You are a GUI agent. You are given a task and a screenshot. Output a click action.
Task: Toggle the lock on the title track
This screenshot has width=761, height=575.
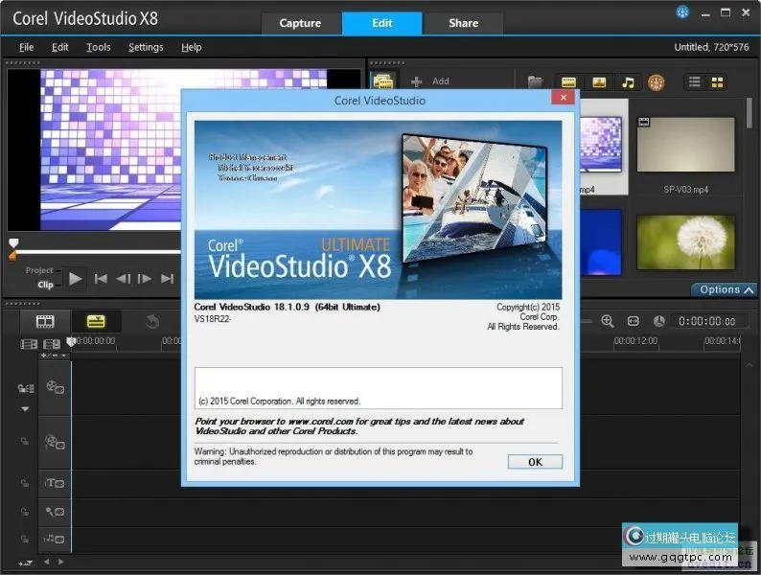pos(25,484)
